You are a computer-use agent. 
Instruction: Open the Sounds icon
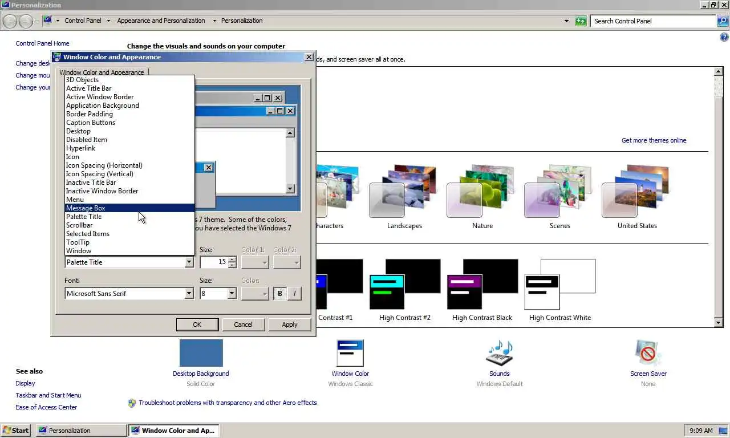coord(499,353)
